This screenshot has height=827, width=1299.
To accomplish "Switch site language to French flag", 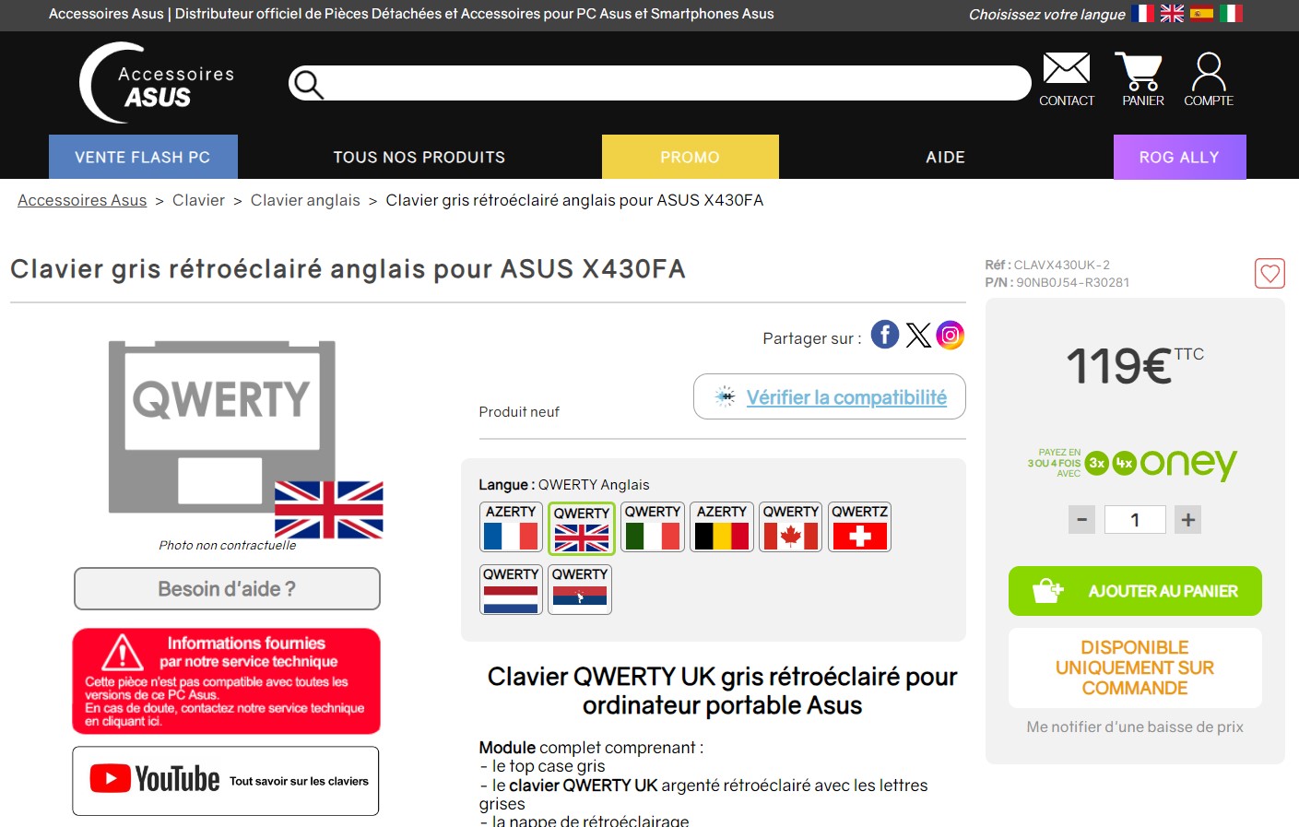I will pos(1142,13).
